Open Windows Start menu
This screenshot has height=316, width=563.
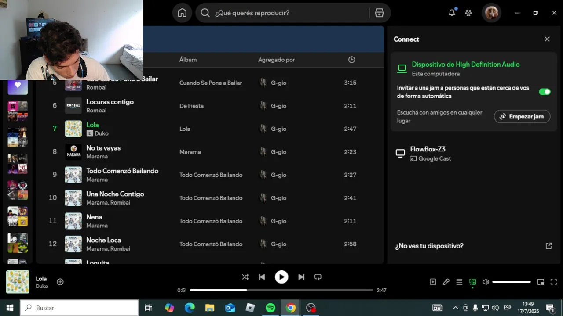pyautogui.click(x=10, y=308)
